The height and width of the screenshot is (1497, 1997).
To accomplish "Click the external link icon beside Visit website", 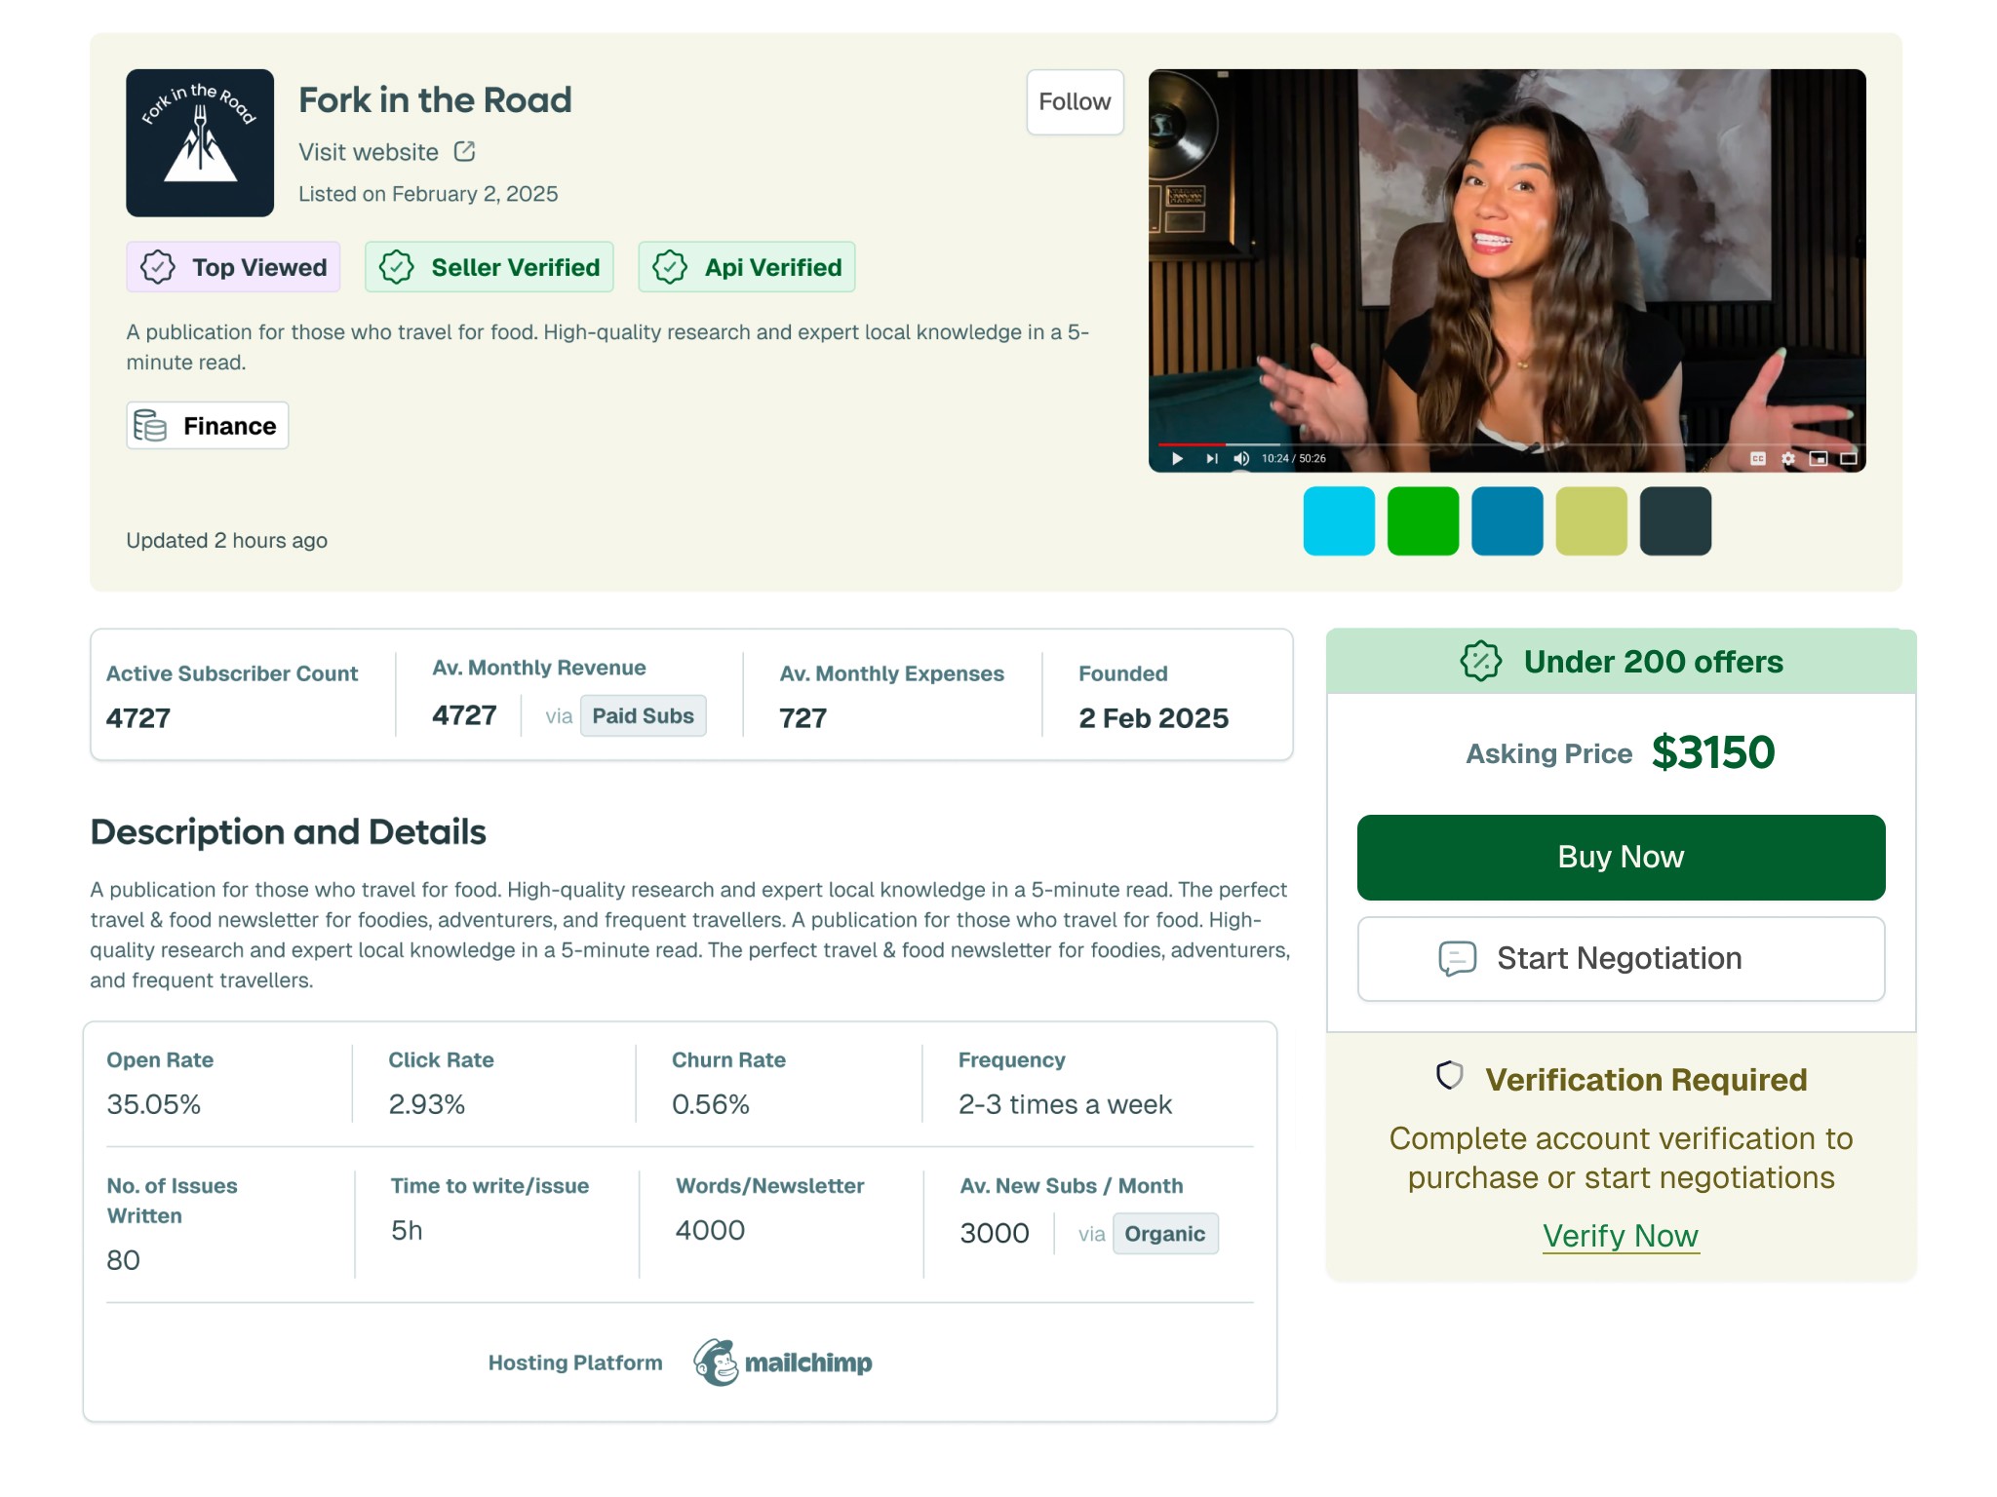I will [465, 151].
